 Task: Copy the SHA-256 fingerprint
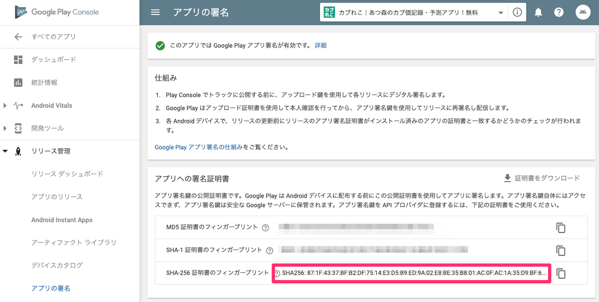561,274
